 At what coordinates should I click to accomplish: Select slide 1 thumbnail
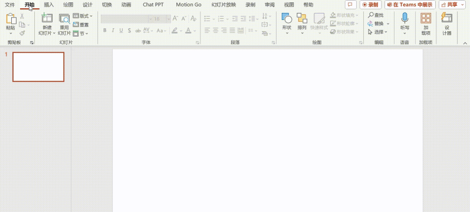coord(38,67)
